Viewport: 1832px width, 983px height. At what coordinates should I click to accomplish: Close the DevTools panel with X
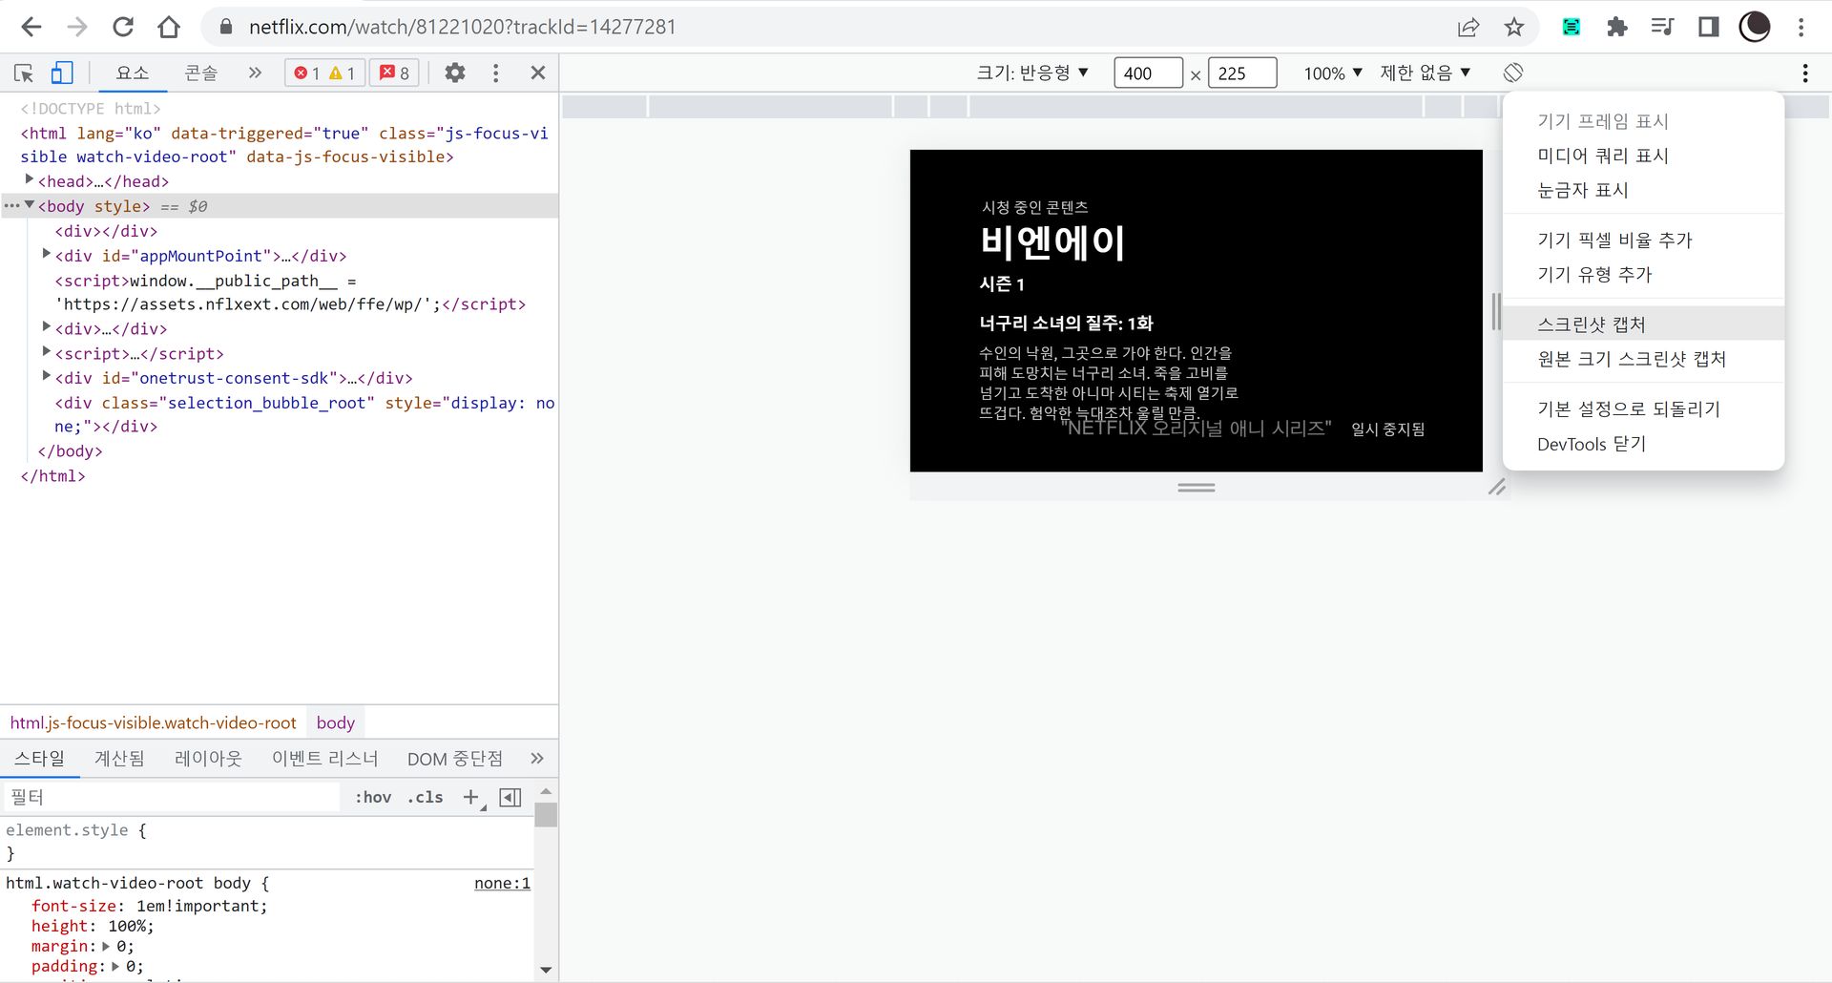pyautogui.click(x=538, y=73)
